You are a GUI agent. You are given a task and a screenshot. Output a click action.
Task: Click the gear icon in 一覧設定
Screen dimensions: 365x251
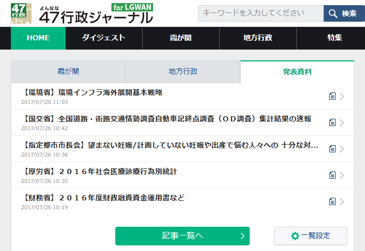click(x=295, y=236)
